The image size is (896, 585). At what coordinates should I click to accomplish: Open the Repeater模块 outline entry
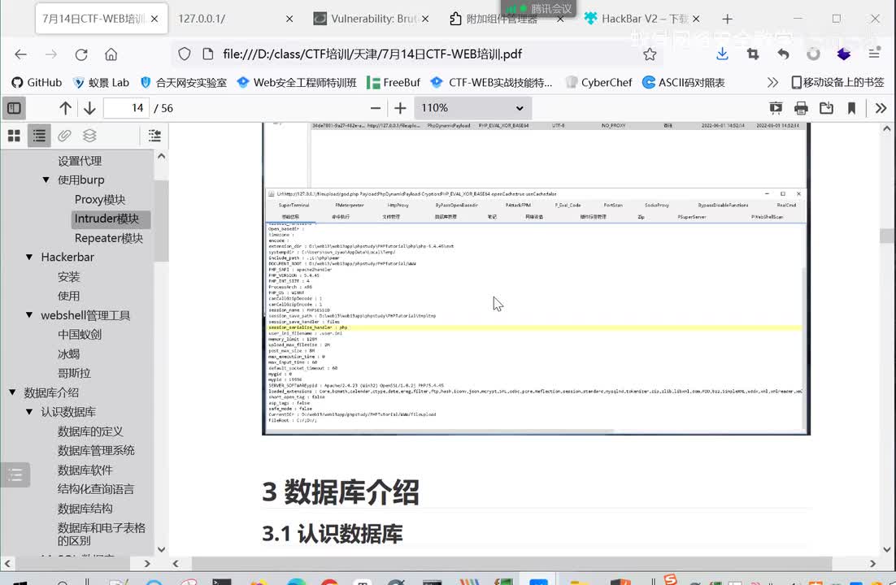(x=109, y=238)
